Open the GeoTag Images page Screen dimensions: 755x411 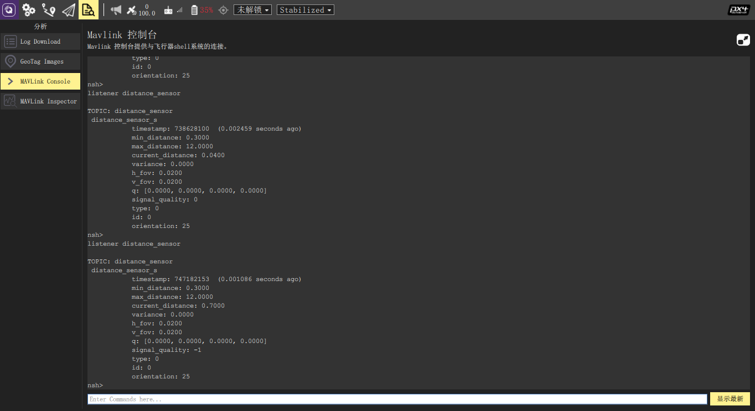coord(40,61)
